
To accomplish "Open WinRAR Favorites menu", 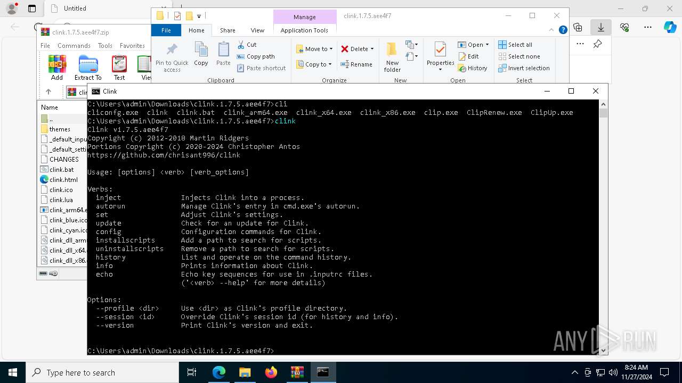I will point(132,46).
